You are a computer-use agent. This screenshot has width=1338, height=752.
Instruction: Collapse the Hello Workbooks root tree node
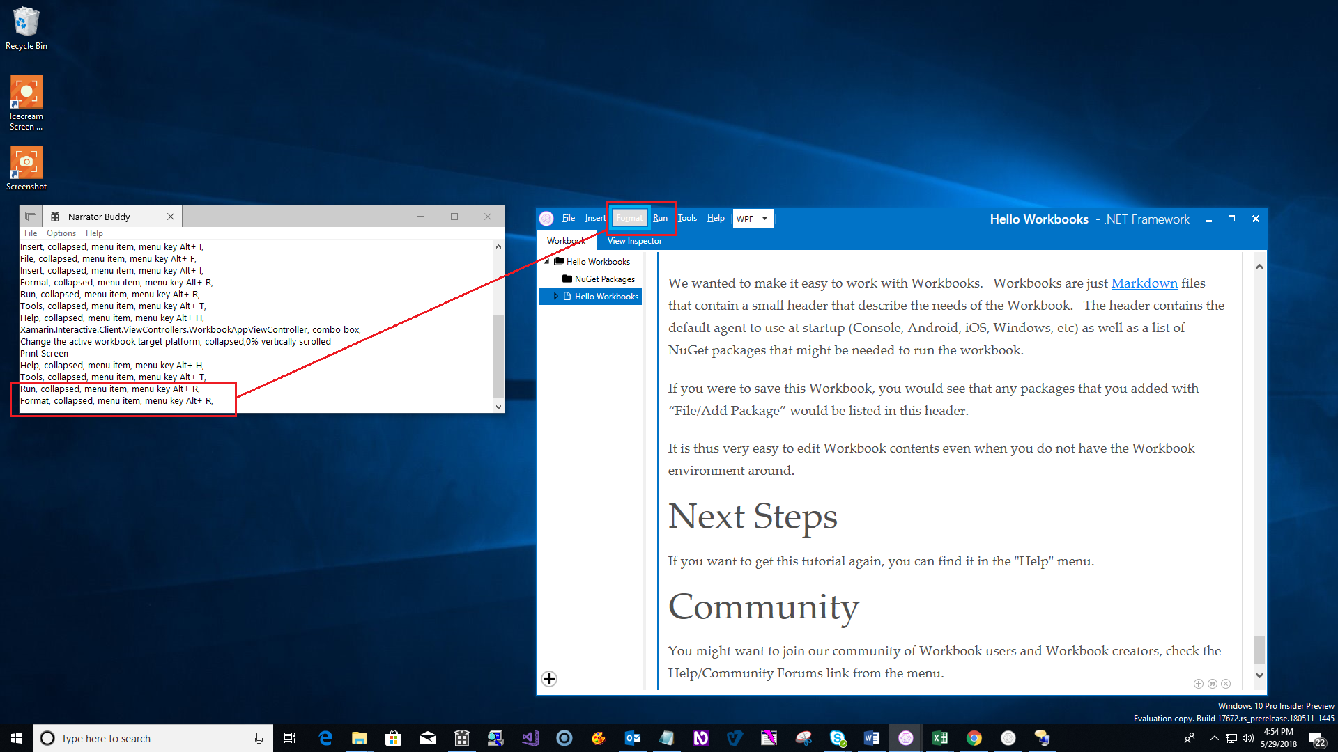pyautogui.click(x=547, y=261)
